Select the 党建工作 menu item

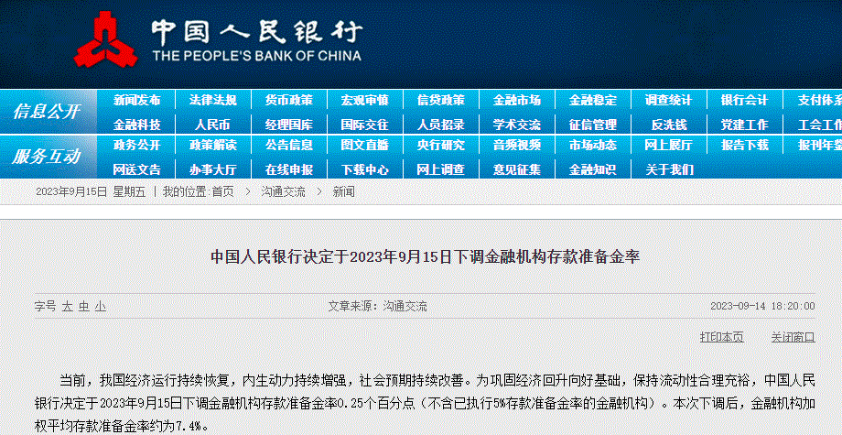(x=745, y=125)
